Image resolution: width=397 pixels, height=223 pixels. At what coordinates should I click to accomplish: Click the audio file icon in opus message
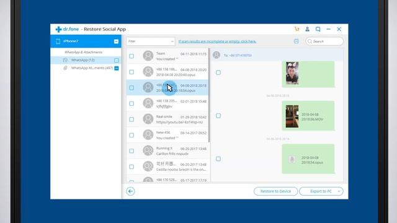coord(292,159)
